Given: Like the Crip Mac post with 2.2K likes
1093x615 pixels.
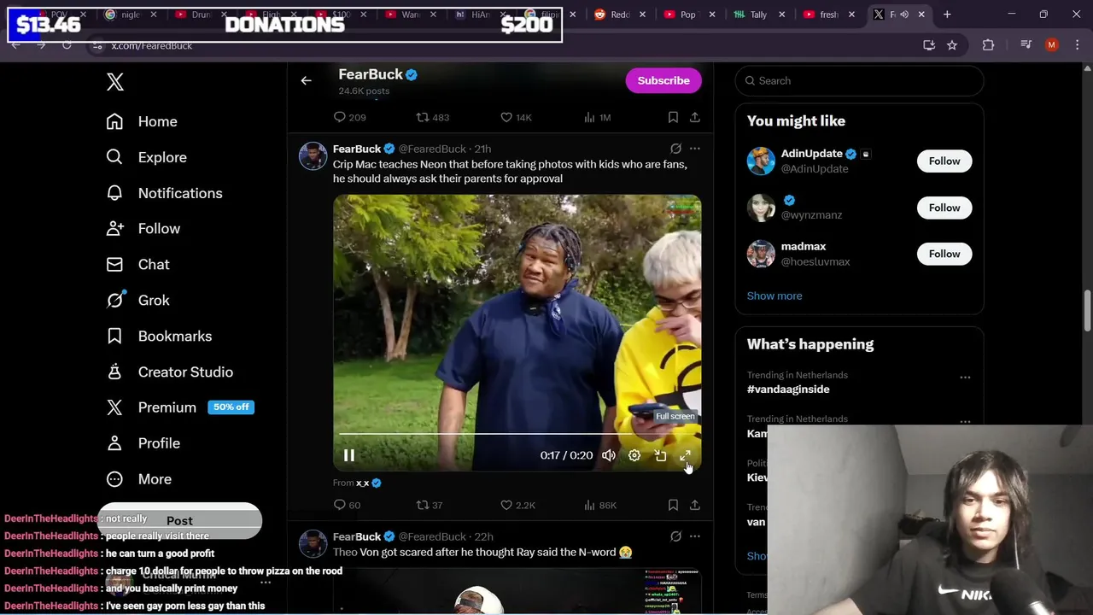Looking at the screenshot, I should [517, 505].
